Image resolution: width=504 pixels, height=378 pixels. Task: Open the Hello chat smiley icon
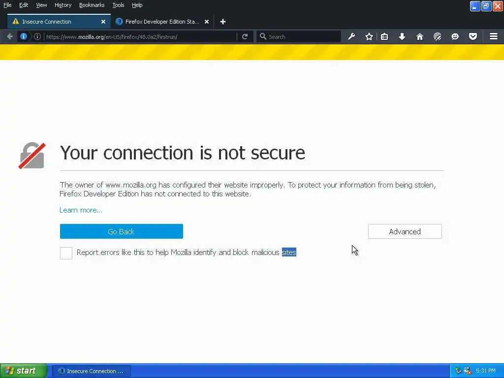tap(455, 36)
